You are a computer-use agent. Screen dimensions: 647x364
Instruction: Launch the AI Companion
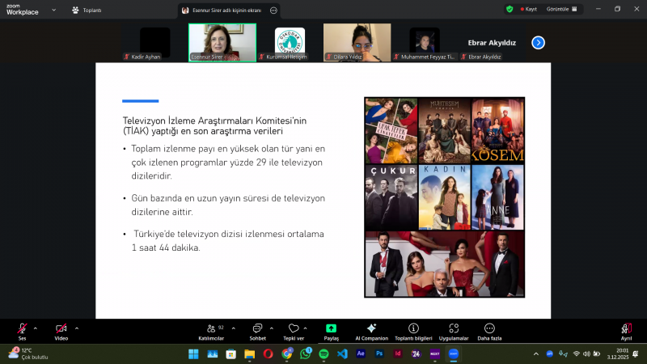pyautogui.click(x=371, y=330)
